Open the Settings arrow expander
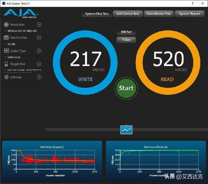208x184 pixels. (39, 77)
